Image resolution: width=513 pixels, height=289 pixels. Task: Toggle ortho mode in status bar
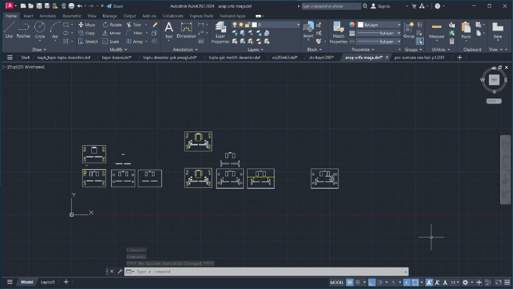point(372,282)
